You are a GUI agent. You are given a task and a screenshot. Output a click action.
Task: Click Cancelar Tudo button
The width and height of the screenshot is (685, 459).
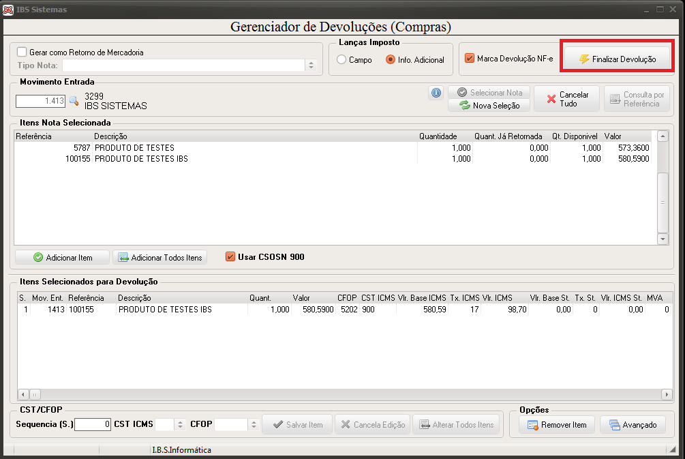click(x=566, y=99)
